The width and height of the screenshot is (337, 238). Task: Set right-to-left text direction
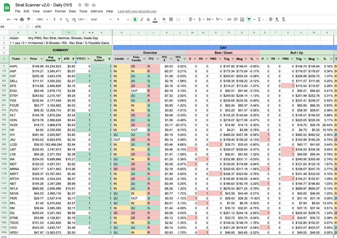284,19
